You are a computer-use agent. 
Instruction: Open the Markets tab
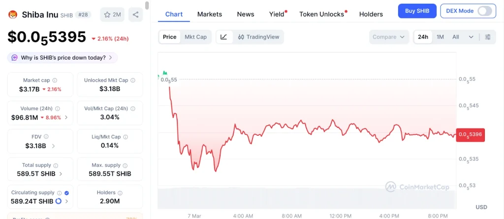[x=210, y=14]
